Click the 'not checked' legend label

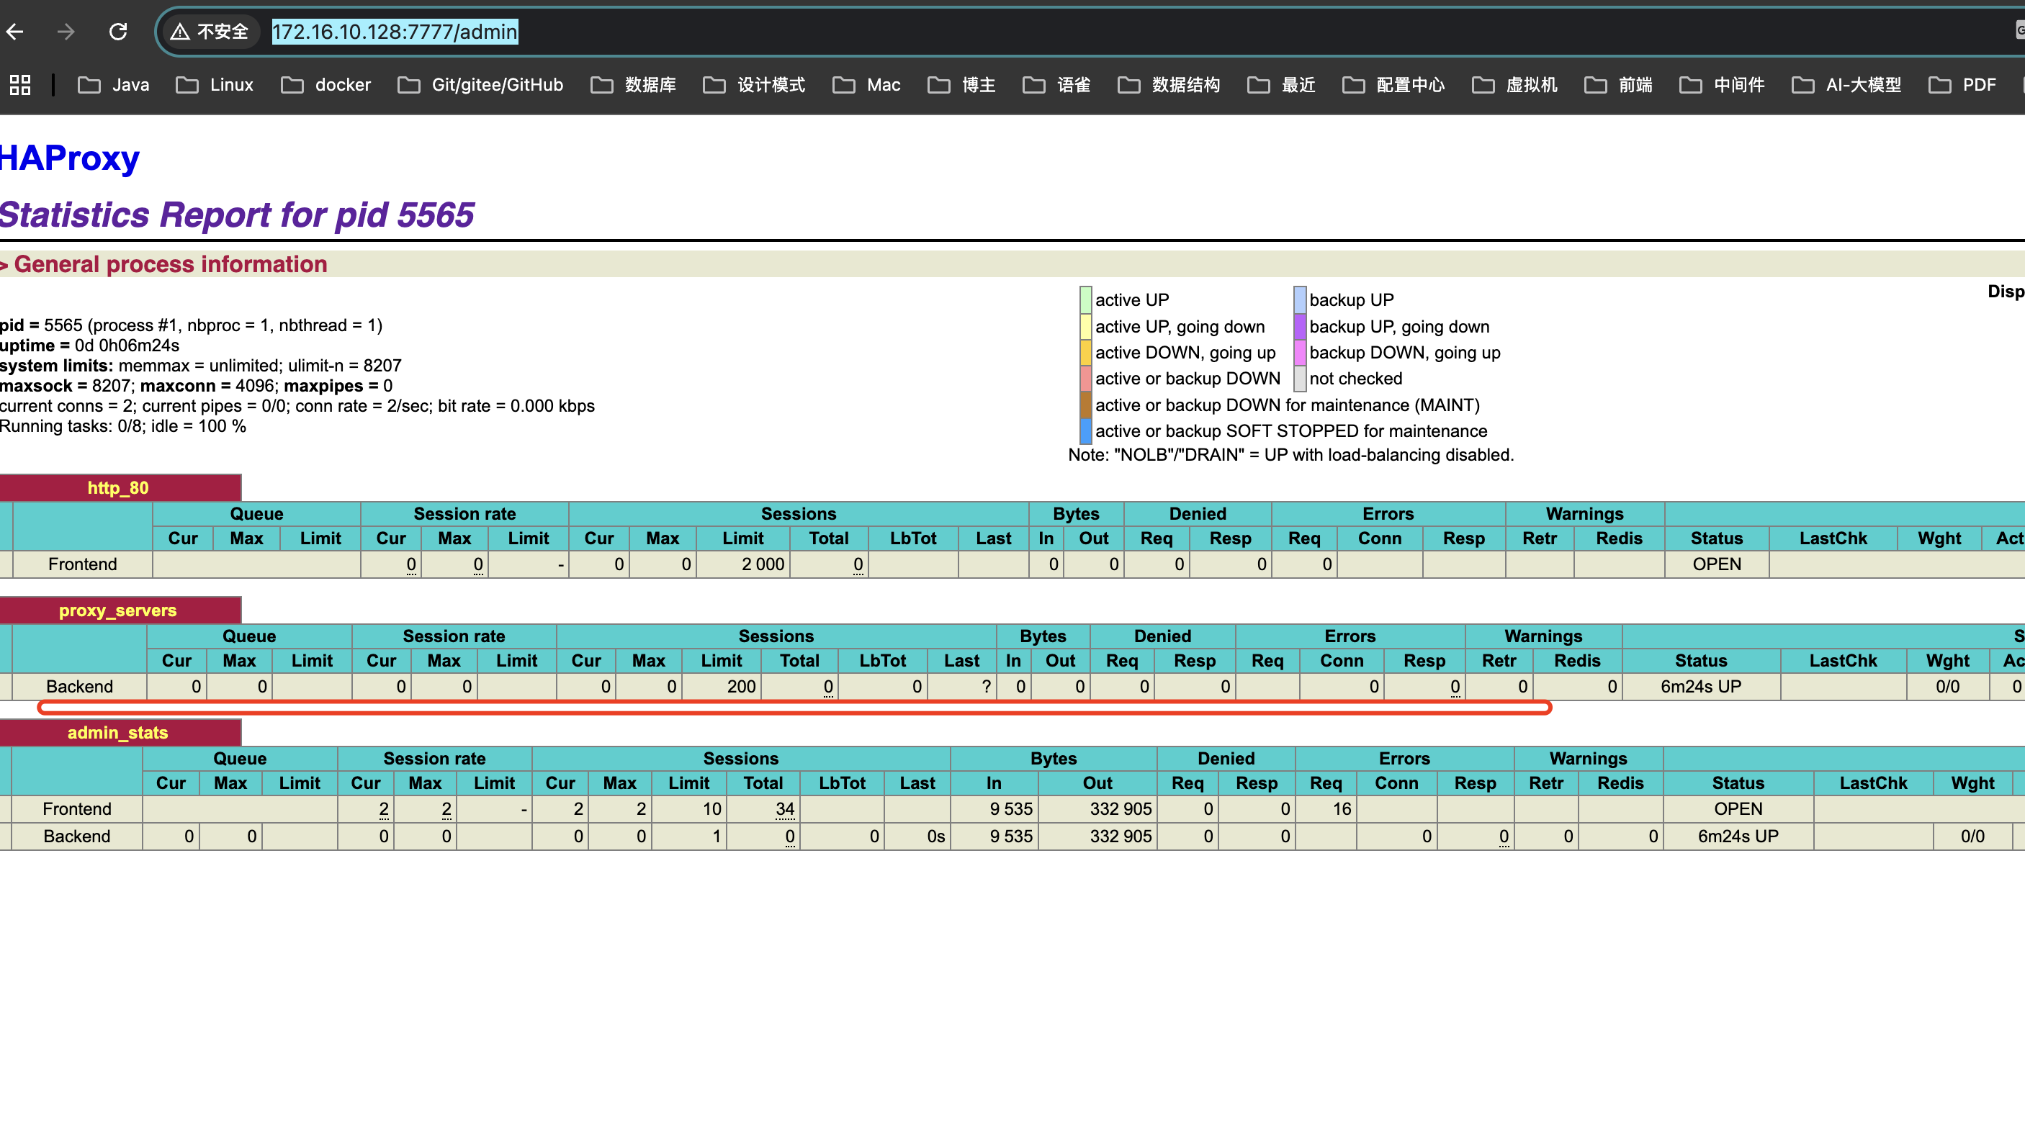(1356, 379)
